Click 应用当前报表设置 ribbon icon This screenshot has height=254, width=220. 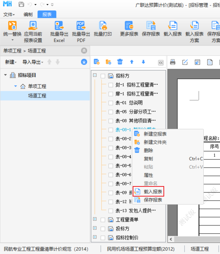tap(33, 25)
